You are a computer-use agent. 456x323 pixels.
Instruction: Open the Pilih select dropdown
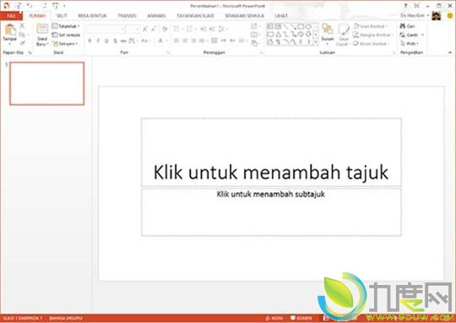(x=410, y=44)
